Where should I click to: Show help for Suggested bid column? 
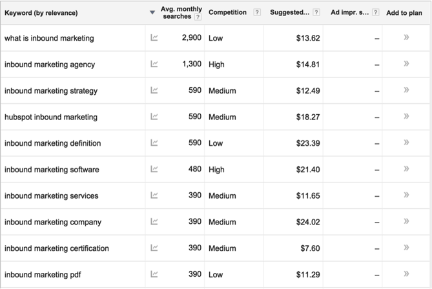pos(316,13)
